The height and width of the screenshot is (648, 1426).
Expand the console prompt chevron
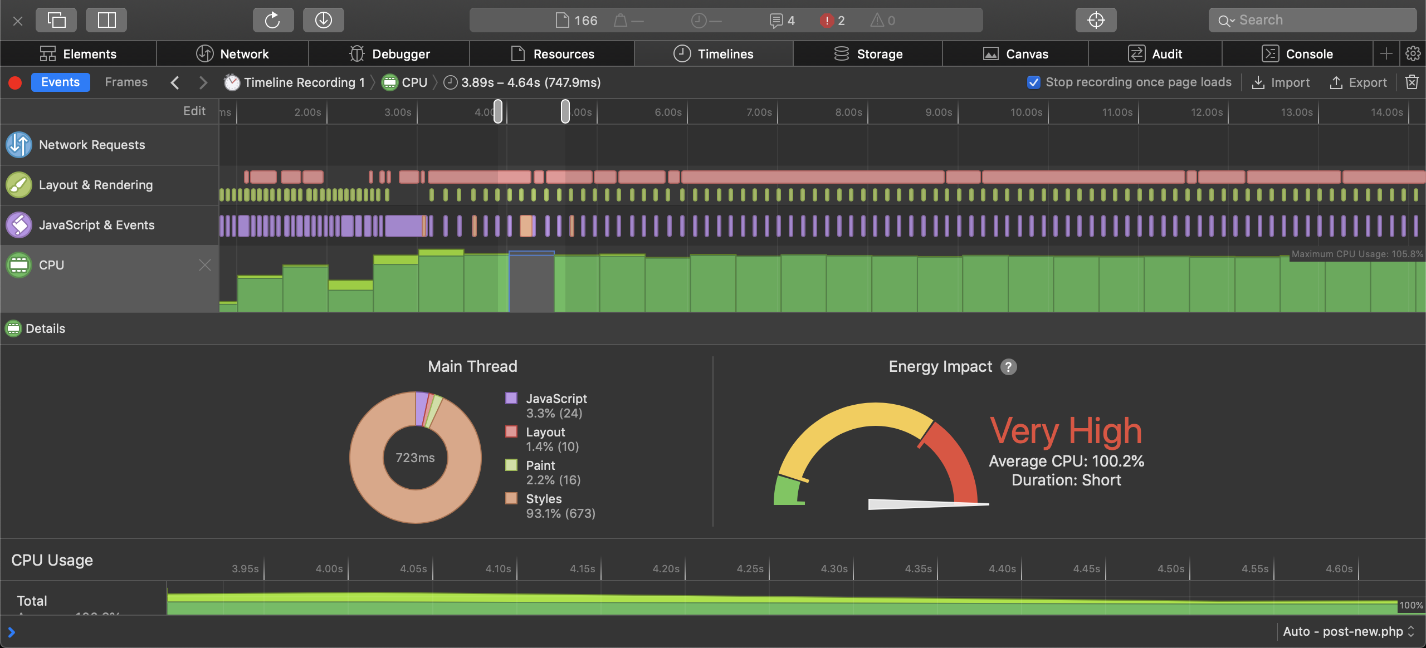(11, 632)
